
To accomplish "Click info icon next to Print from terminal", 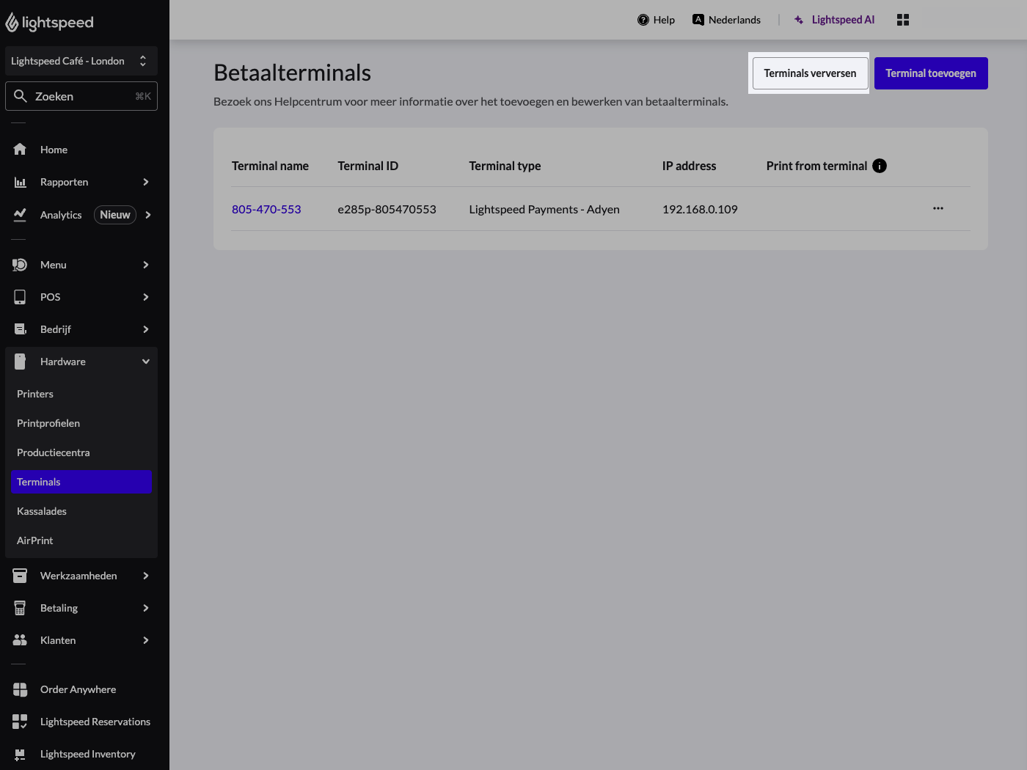I will click(x=880, y=166).
